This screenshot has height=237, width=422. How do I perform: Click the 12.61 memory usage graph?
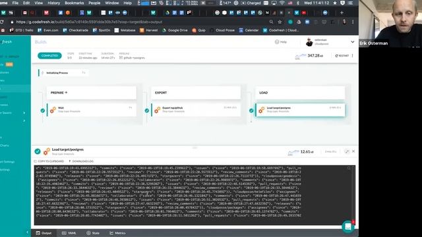[293, 152]
